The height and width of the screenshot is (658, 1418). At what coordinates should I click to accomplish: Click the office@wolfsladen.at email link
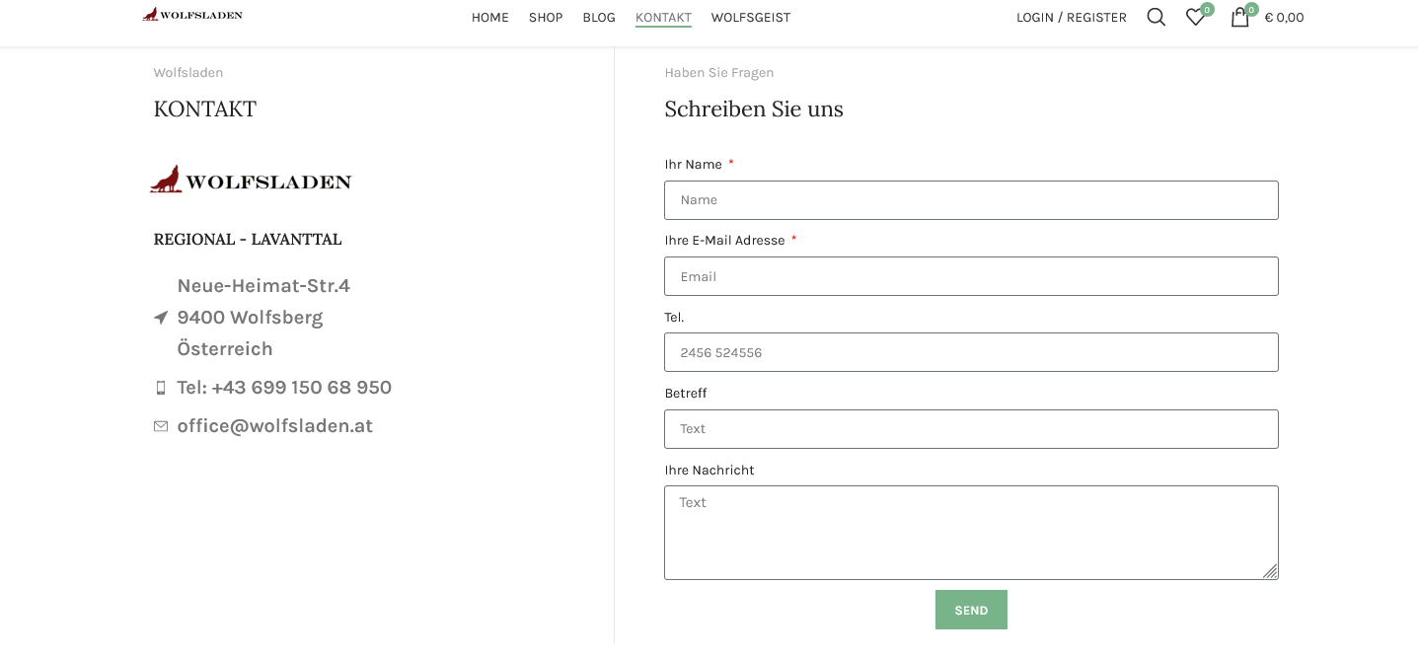coord(274,426)
